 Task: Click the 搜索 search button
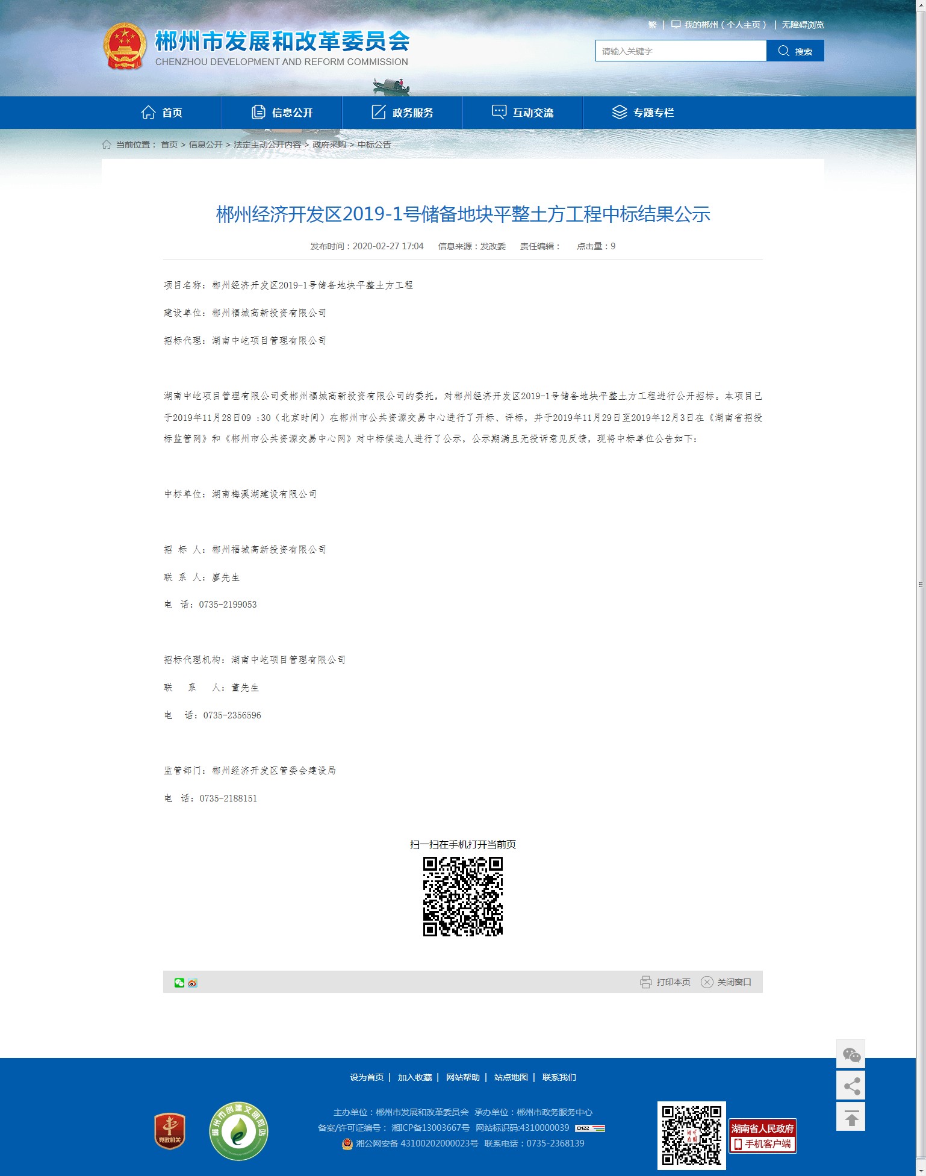795,51
